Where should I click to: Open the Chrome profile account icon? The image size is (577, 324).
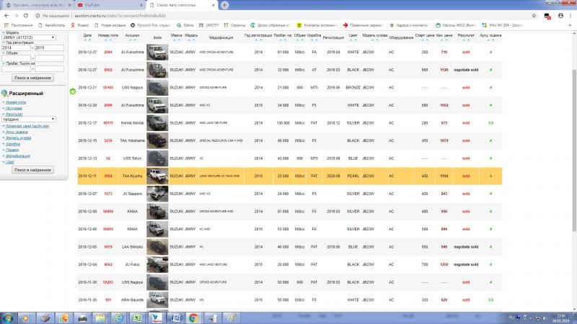click(x=560, y=16)
